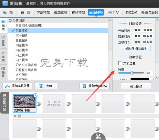Viewport: 159px width, 140px height.
Task: Collapse the 位置调整 group
Action: click(10, 20)
